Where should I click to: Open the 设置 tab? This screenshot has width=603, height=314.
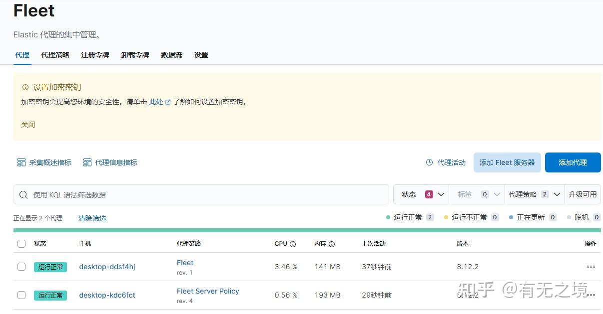[x=201, y=55]
